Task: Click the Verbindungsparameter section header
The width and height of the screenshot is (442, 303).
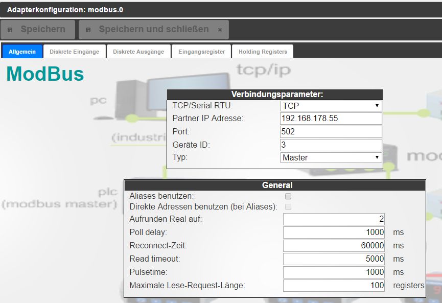Action: [275, 94]
